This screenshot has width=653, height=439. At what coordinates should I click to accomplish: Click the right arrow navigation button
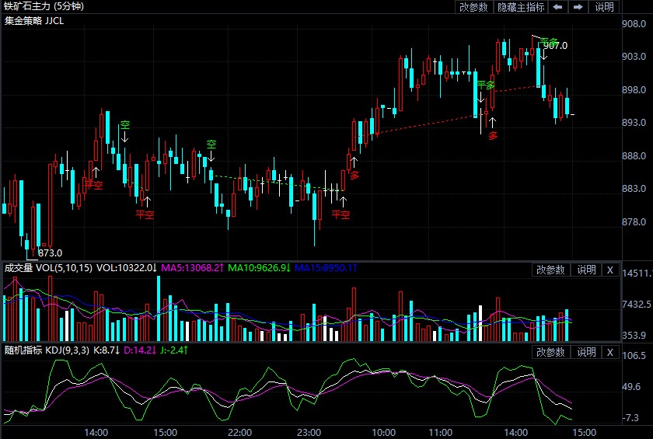tap(578, 7)
